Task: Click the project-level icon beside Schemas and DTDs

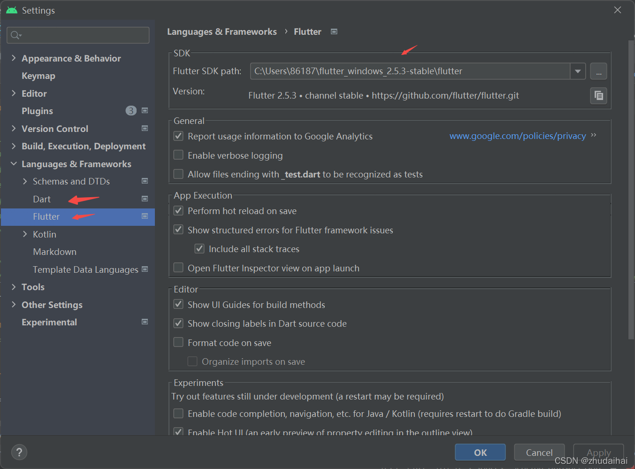Action: 145,181
